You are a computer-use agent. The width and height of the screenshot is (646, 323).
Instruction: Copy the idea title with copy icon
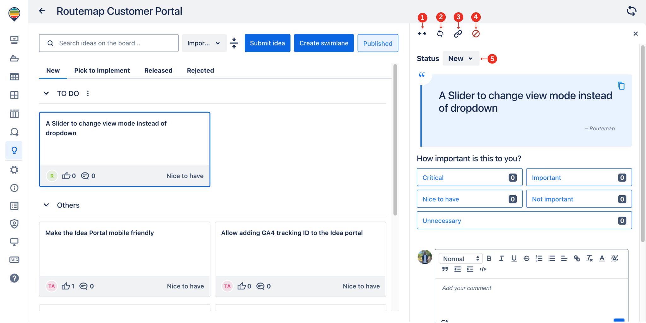621,86
